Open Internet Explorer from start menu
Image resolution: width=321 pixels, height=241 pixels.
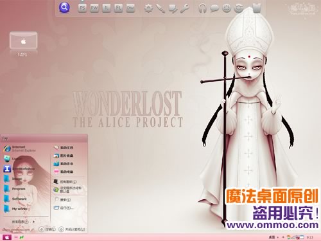pos(20,148)
